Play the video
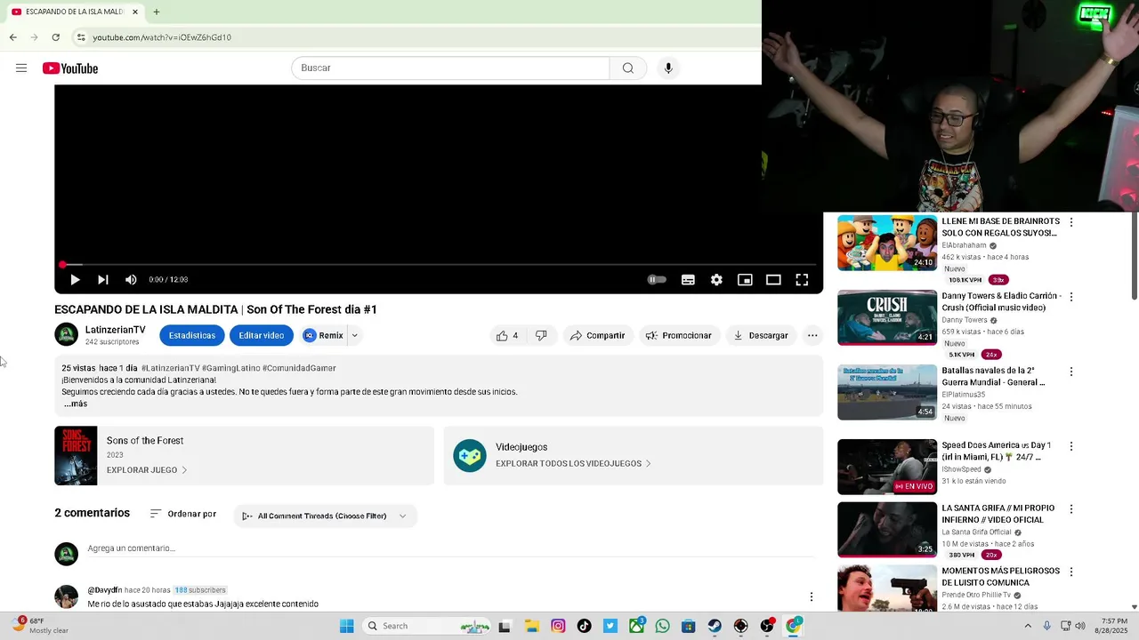 [75, 280]
